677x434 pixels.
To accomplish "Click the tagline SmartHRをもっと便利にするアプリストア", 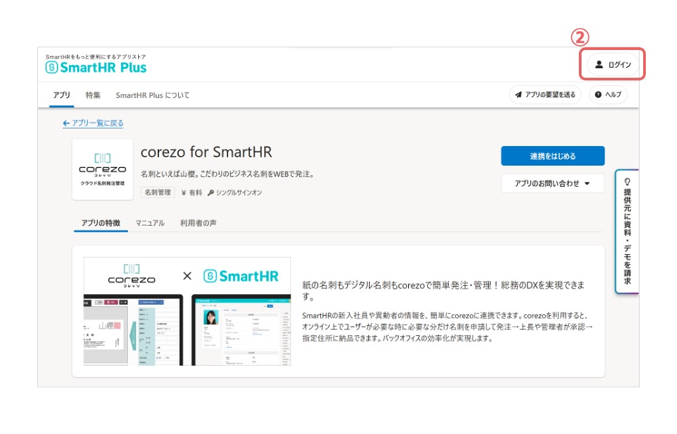I will tap(96, 57).
